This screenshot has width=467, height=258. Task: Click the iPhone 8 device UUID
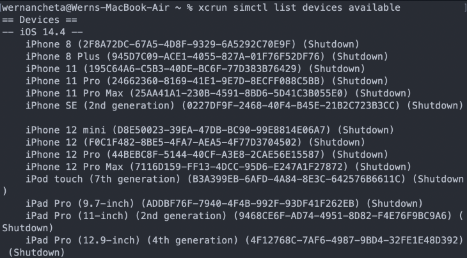186,43
